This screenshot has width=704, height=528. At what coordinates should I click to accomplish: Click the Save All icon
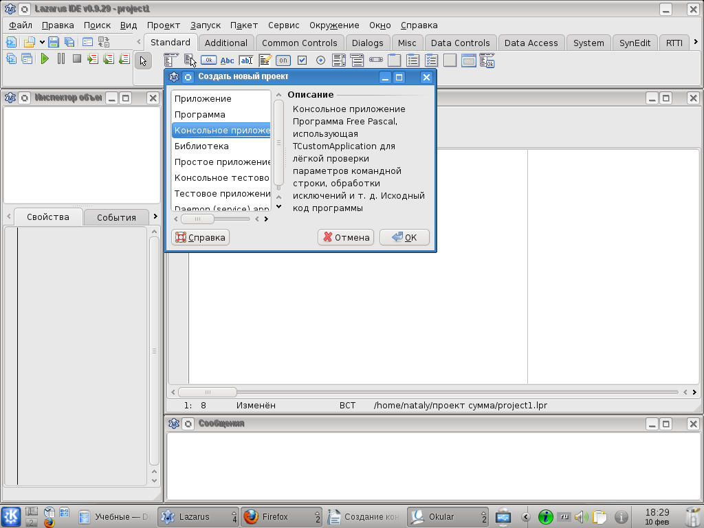pos(69,42)
